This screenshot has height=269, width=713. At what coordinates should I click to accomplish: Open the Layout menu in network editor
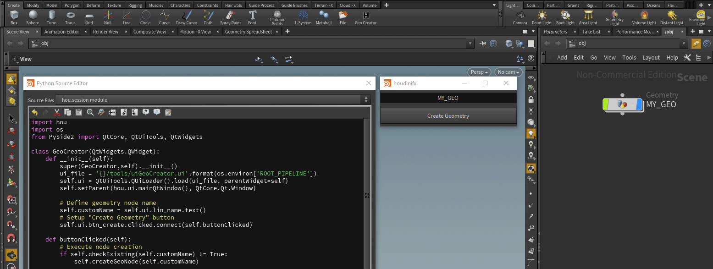click(x=651, y=58)
